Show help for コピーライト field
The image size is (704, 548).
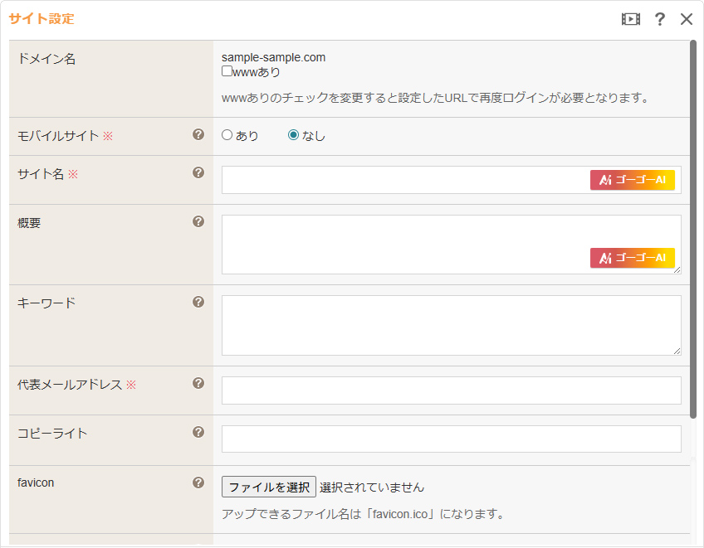[198, 432]
